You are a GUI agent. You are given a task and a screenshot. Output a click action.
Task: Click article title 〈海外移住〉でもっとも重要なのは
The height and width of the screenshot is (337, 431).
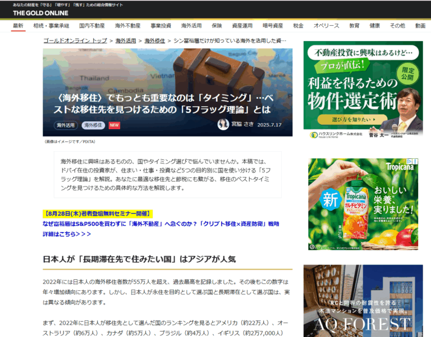point(163,104)
